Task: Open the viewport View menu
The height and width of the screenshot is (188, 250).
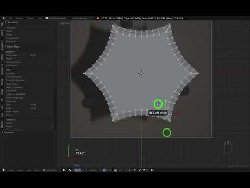Action: [11, 170]
